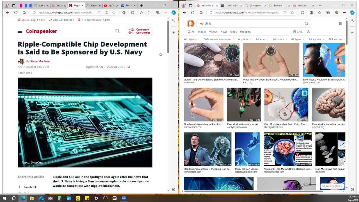Expand the All layouts filter
Screen dimensions: 359x202
tap(316, 39)
